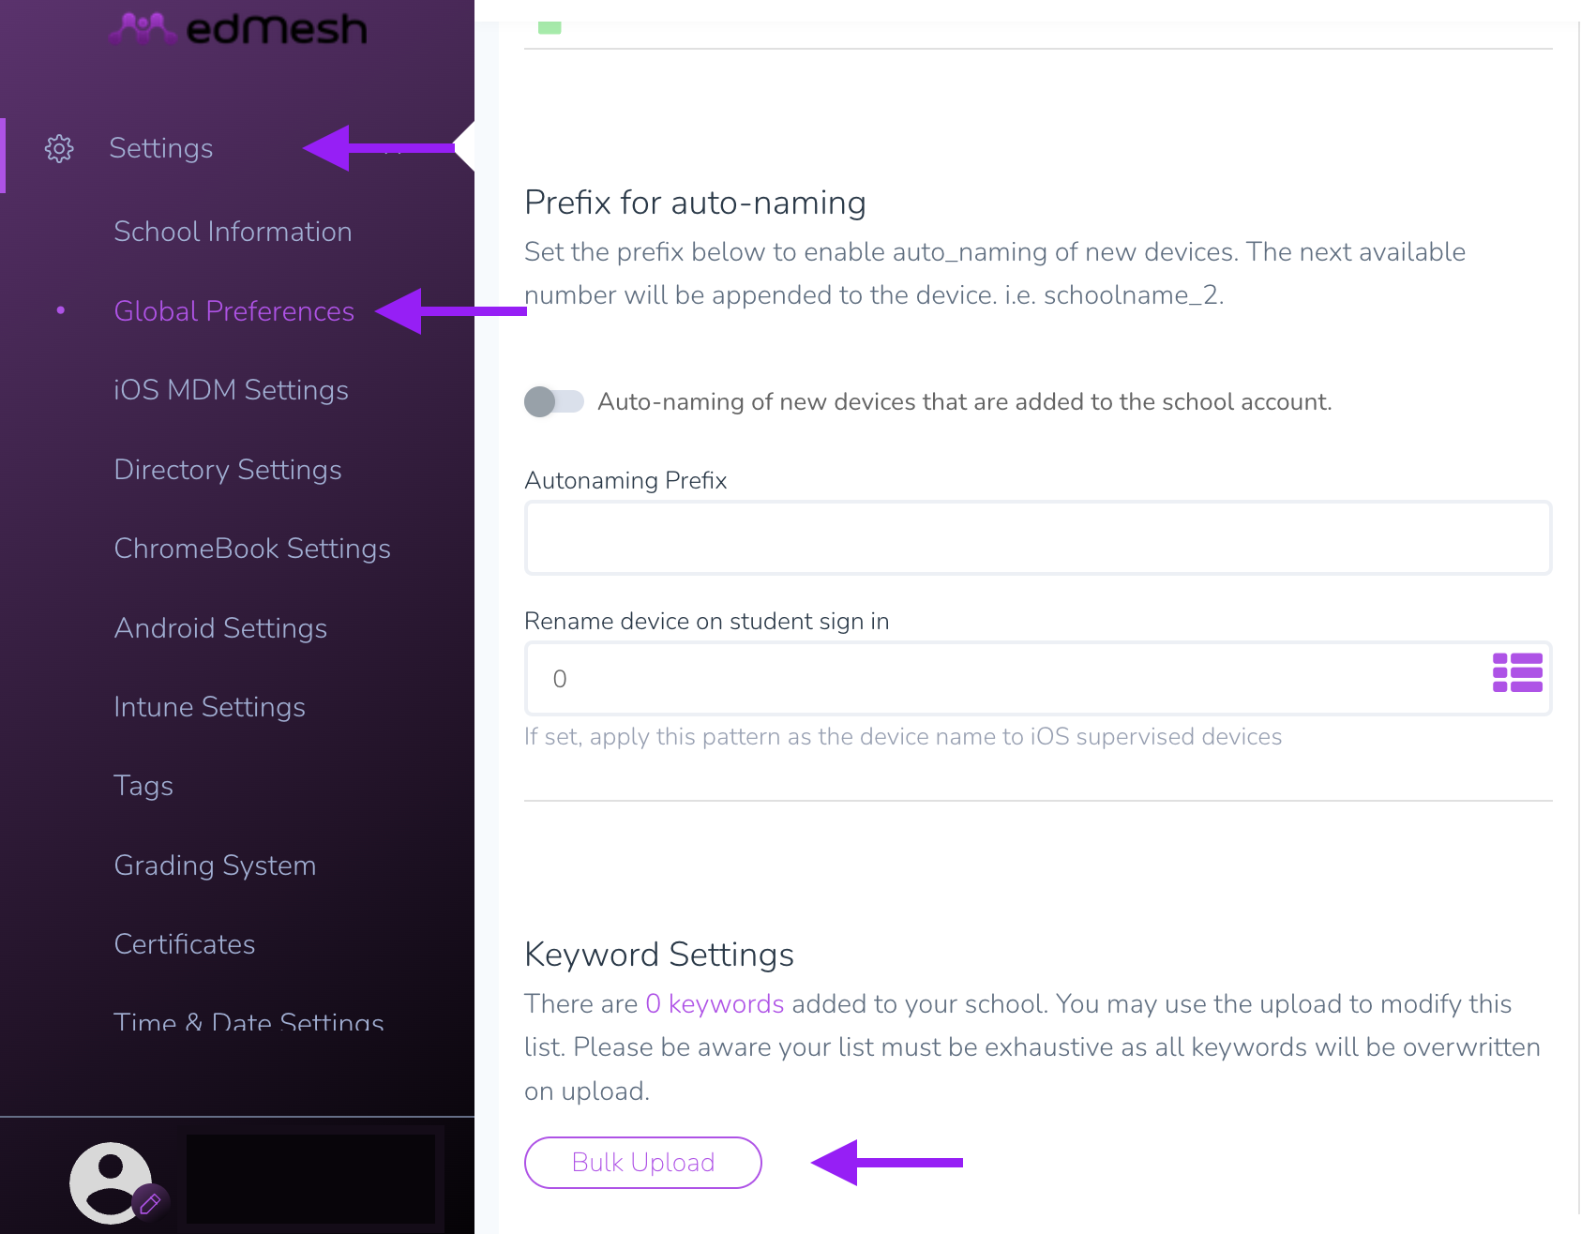Open School Information settings
The width and height of the screenshot is (1581, 1234).
click(x=233, y=232)
